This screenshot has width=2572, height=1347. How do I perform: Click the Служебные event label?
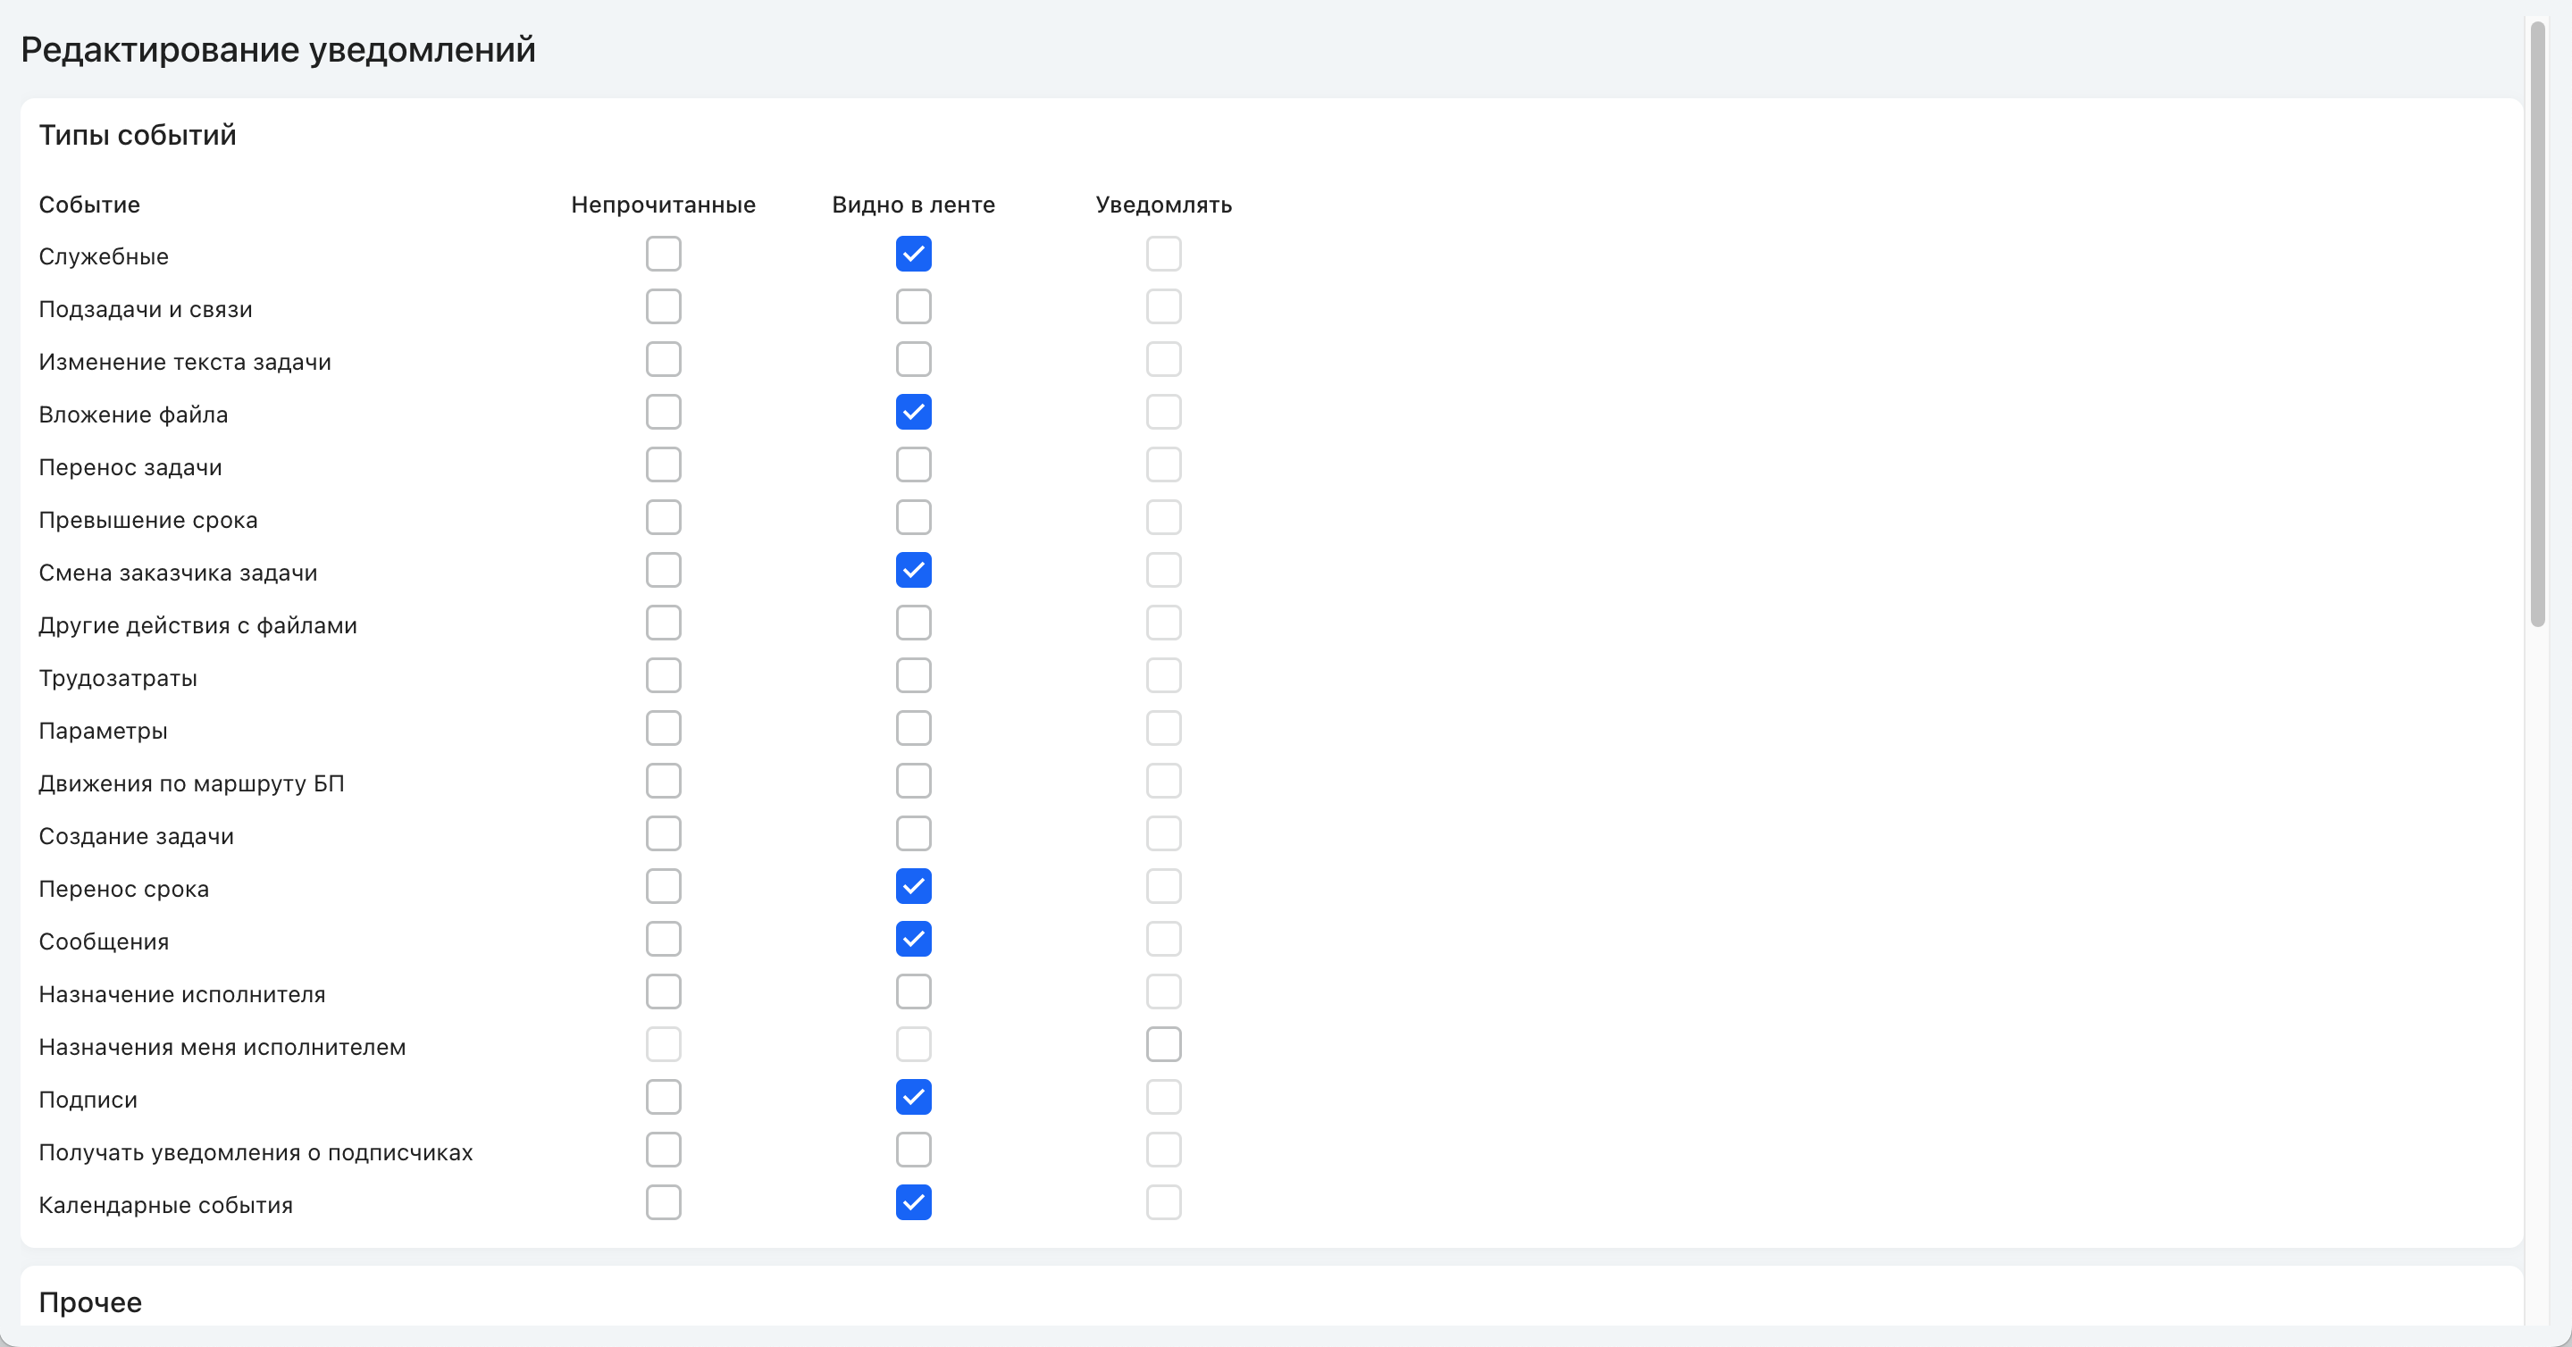point(104,256)
